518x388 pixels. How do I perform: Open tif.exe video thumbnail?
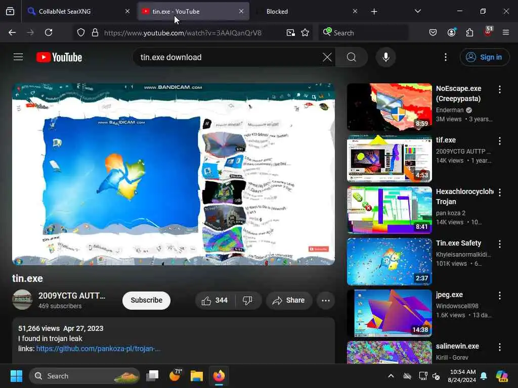[x=389, y=158]
